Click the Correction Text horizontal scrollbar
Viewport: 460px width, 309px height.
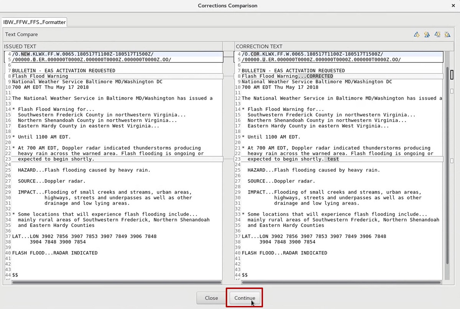[x=341, y=282]
